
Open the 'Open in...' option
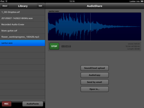pyautogui.click(x=94, y=89)
